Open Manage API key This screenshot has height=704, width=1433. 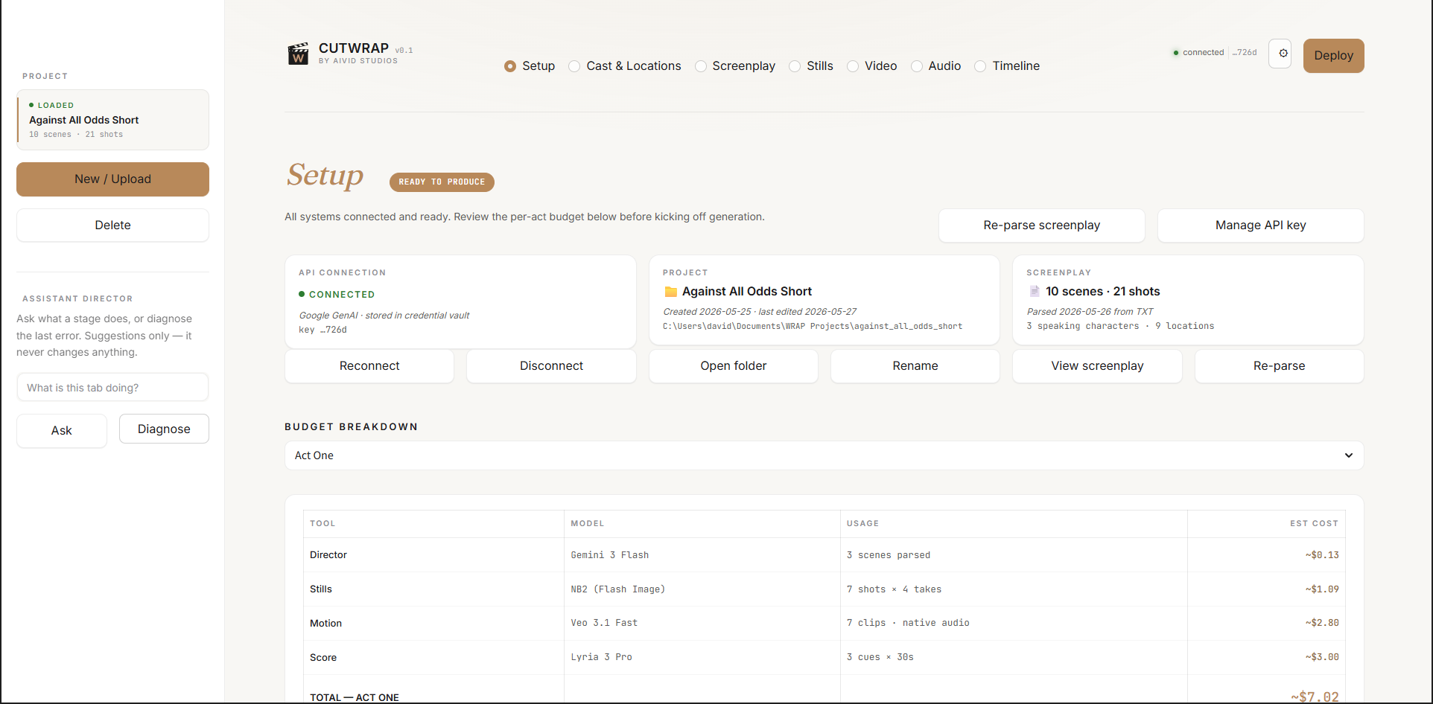point(1260,225)
